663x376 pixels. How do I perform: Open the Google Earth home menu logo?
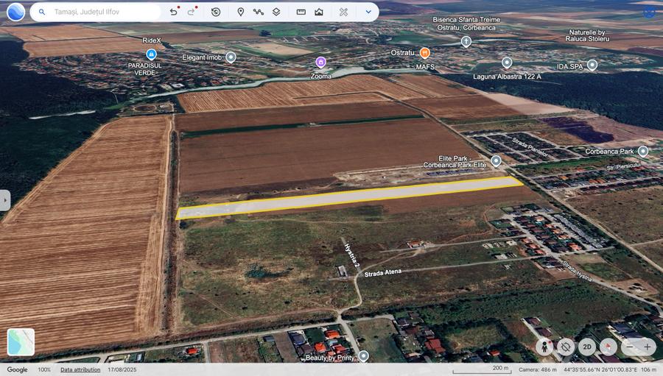pos(15,12)
